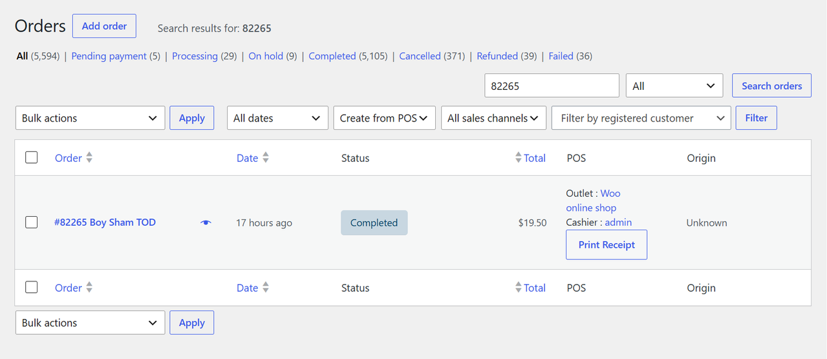
Task: Click the Search orders button
Action: coord(771,85)
